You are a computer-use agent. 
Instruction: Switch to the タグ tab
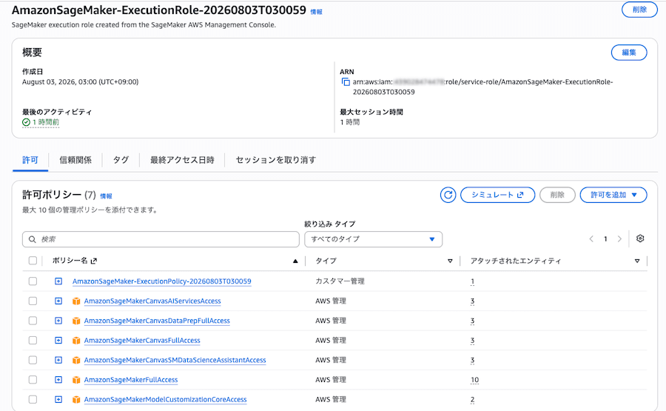[121, 160]
